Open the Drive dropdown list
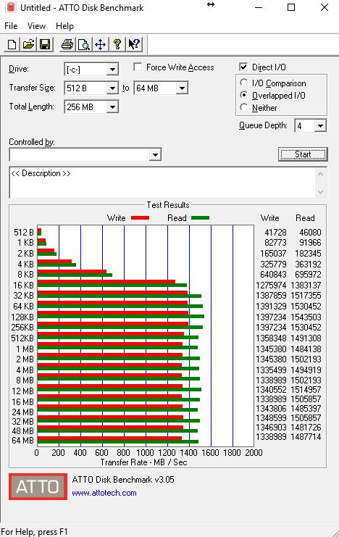 pyautogui.click(x=112, y=70)
